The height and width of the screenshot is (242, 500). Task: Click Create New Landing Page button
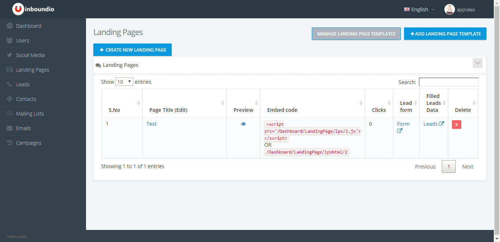tap(133, 50)
